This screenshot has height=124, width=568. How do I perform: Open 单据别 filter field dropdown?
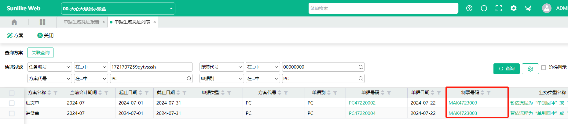pyautogui.click(x=222, y=79)
